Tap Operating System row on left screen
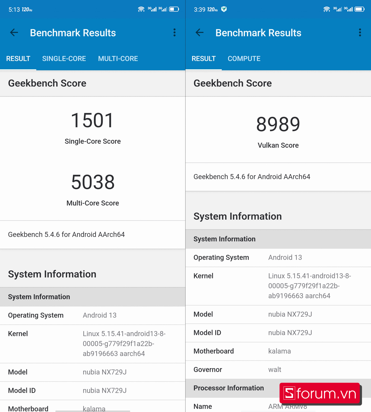371x412 pixels. 93,315
